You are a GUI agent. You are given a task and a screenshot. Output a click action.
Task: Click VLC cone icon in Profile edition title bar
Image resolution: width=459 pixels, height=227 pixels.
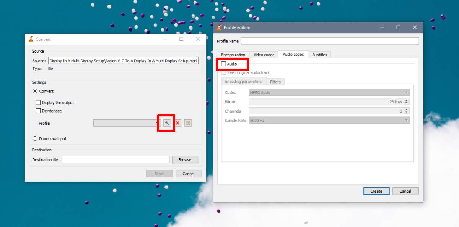pyautogui.click(x=219, y=27)
